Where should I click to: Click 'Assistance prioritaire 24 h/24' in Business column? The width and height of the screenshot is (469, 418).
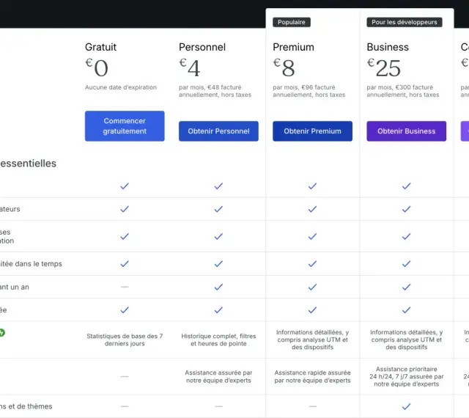(x=406, y=376)
